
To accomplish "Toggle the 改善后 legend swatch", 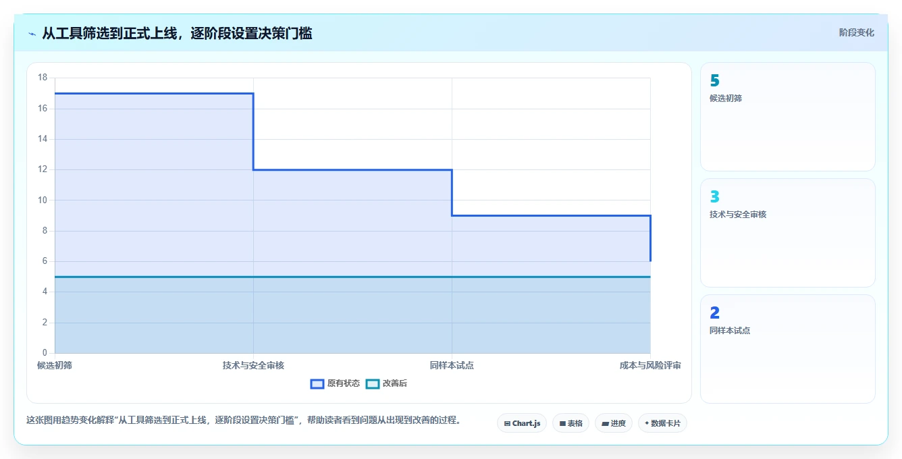I will click(373, 383).
